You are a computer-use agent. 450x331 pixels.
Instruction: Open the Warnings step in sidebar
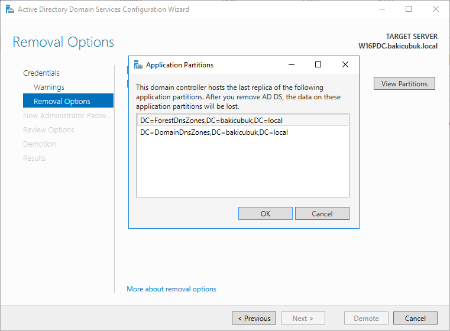pos(49,87)
